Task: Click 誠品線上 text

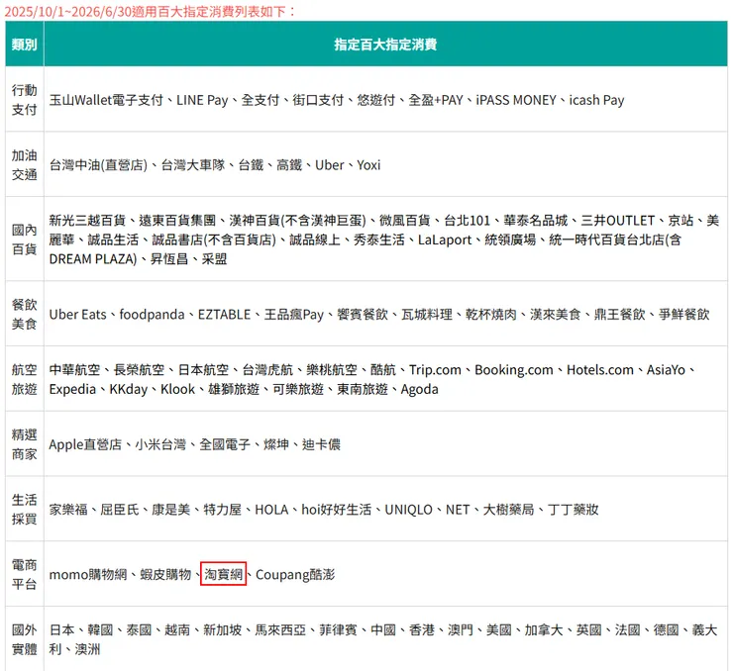Action: click(315, 240)
